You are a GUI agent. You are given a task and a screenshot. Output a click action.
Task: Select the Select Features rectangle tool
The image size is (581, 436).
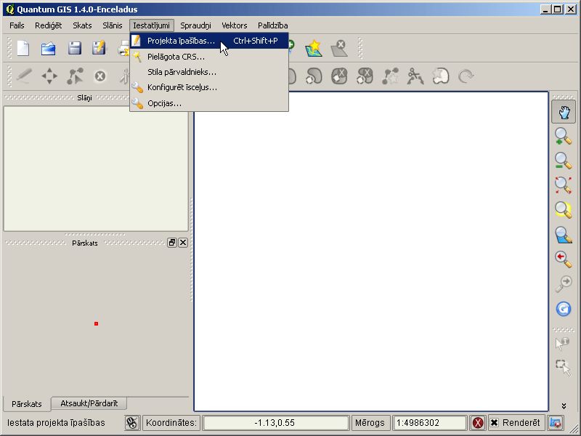(x=564, y=368)
